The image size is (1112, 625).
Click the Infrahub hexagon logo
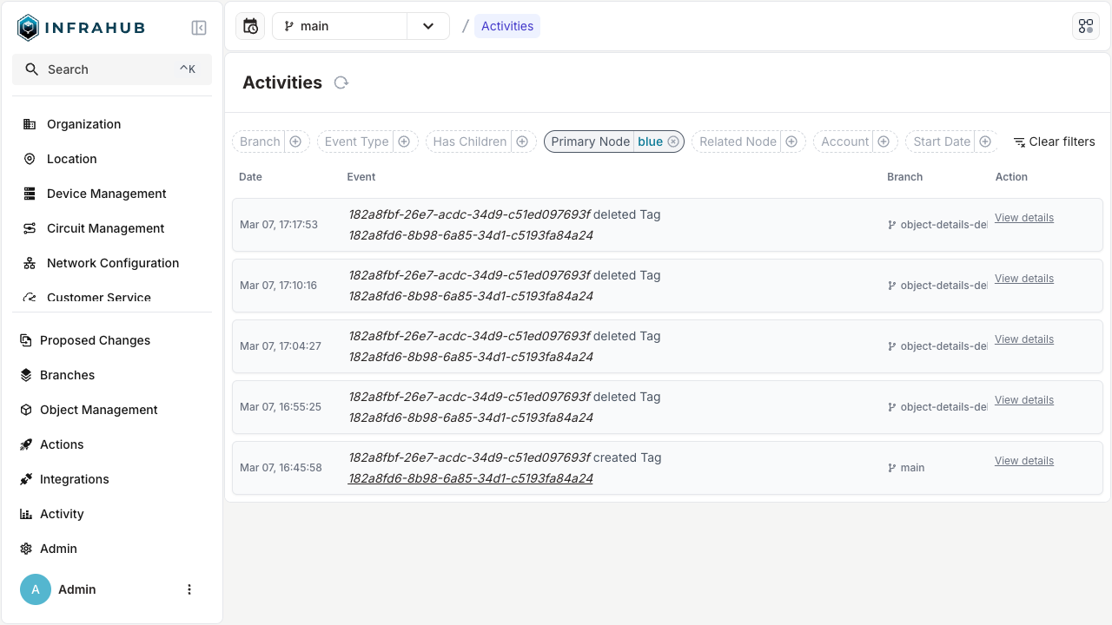click(x=27, y=27)
